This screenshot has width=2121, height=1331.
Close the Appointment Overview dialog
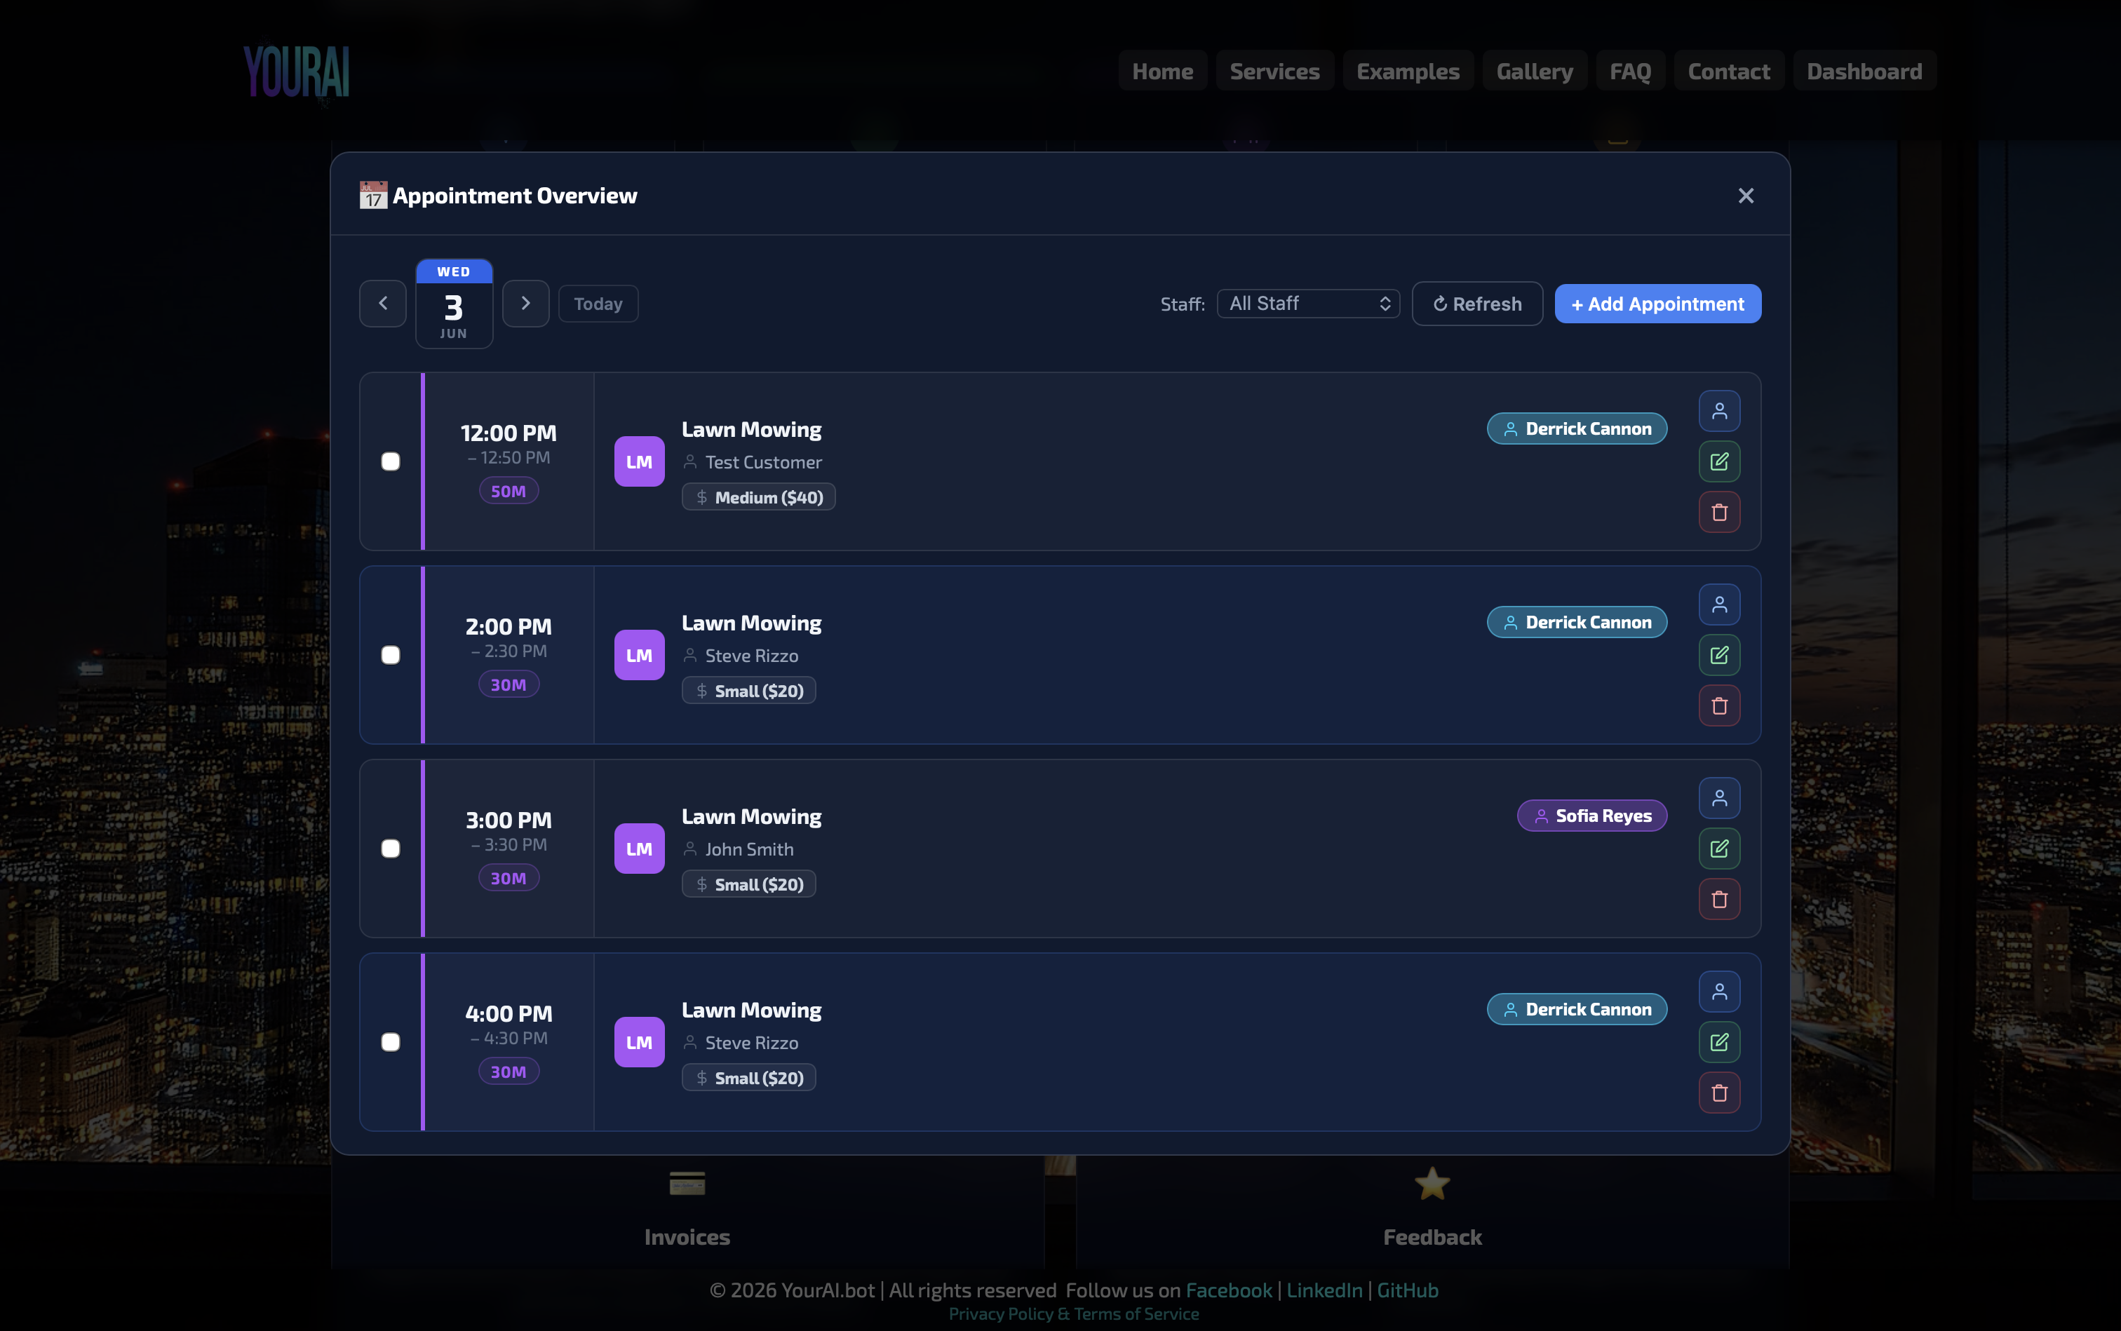tap(1745, 196)
